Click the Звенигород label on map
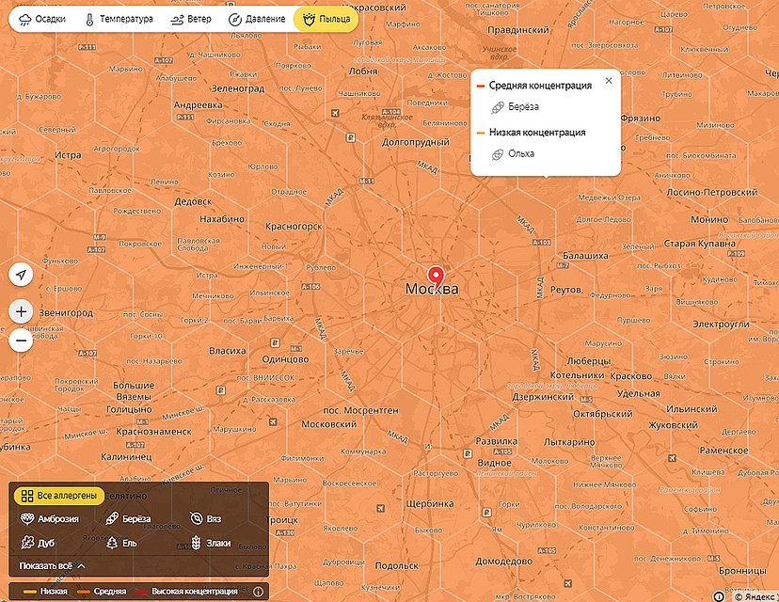Screen dimensions: 779x602 coord(66,313)
